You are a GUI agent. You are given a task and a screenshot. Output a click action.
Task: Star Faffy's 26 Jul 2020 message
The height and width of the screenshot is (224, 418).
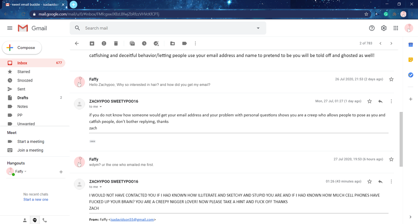point(391,79)
